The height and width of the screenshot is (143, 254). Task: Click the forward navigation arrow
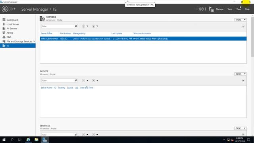click(11, 9)
